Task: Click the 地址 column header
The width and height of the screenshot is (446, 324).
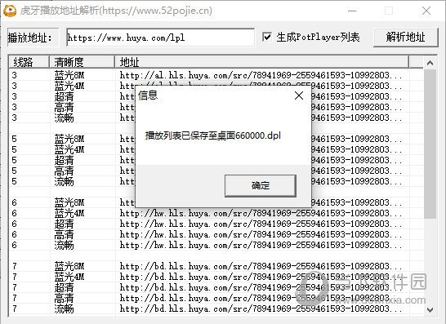Action: click(261, 62)
